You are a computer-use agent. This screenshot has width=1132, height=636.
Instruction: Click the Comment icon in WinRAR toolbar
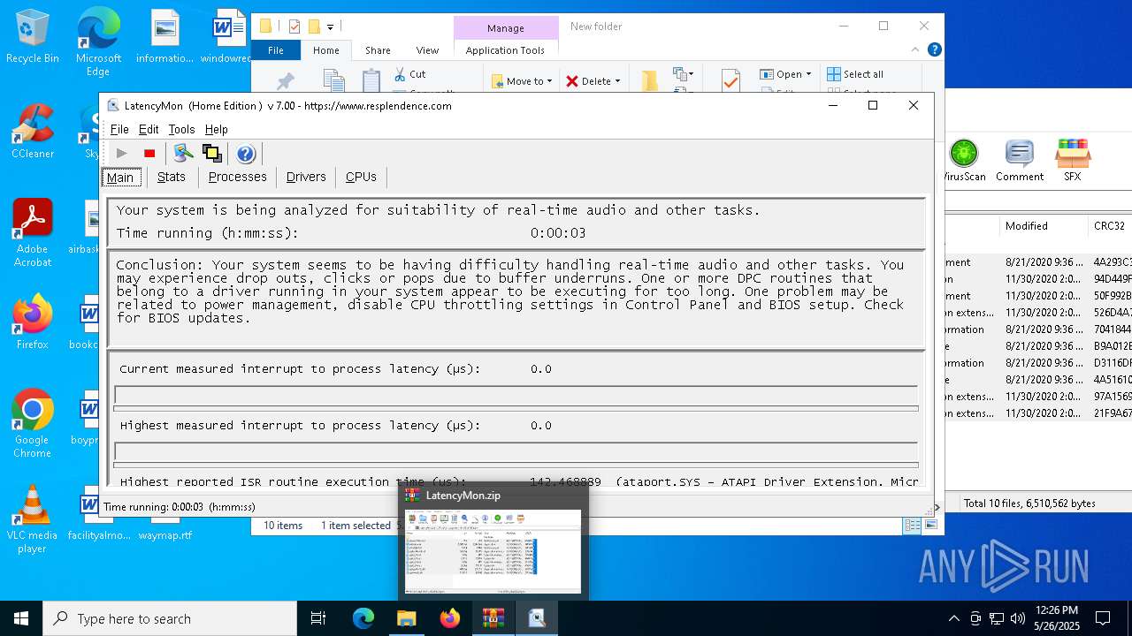pyautogui.click(x=1020, y=161)
